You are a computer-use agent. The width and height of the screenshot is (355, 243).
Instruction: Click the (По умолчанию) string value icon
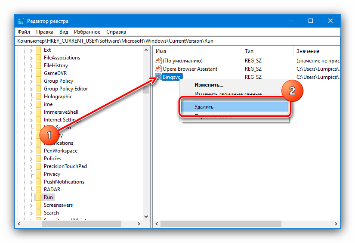[x=158, y=61]
